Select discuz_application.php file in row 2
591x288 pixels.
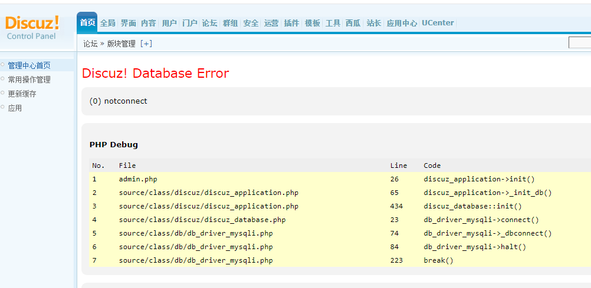pos(209,193)
